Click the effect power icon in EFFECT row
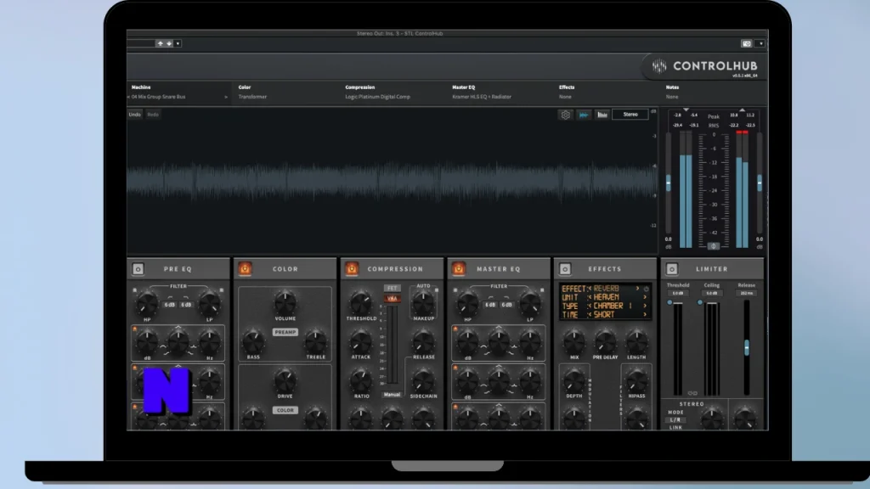The image size is (870, 489). (x=646, y=289)
